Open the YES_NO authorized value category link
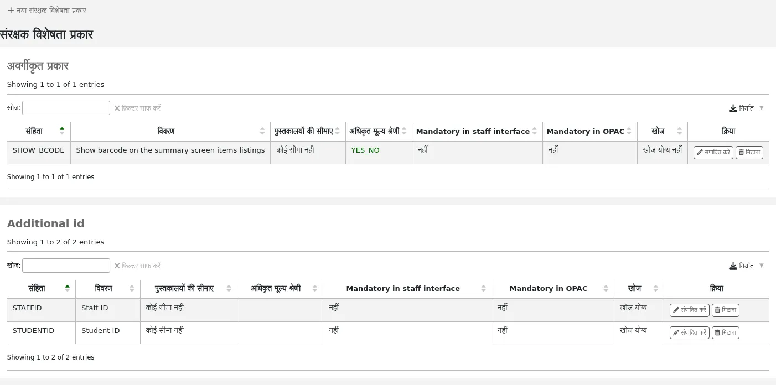Viewport: 776px width, 385px height. 365,150
